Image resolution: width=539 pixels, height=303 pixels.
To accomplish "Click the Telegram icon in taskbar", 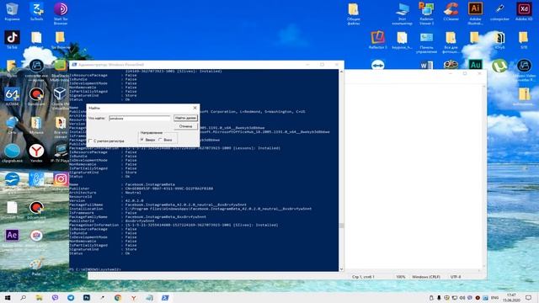I will point(71,297).
